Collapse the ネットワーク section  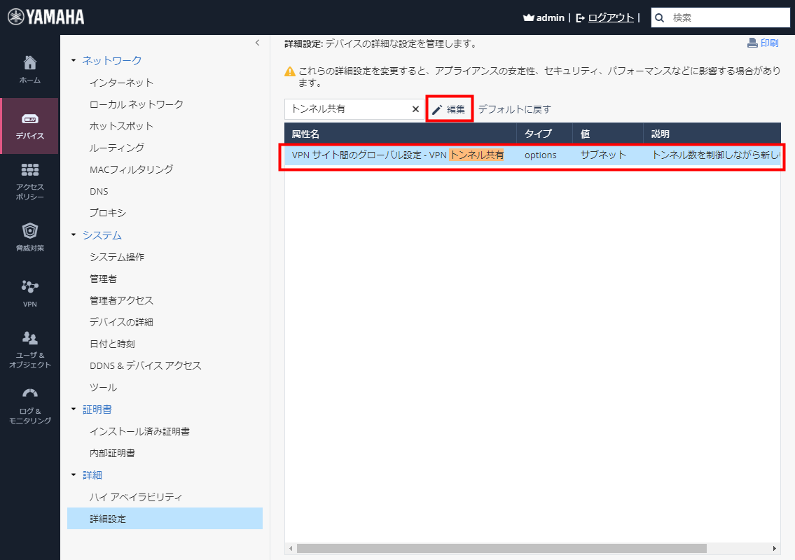(x=74, y=60)
